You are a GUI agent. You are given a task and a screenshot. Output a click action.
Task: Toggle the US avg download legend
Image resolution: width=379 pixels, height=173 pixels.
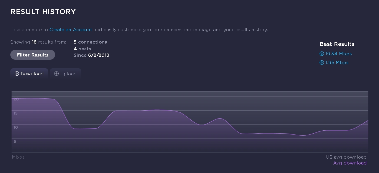pyautogui.click(x=346, y=157)
